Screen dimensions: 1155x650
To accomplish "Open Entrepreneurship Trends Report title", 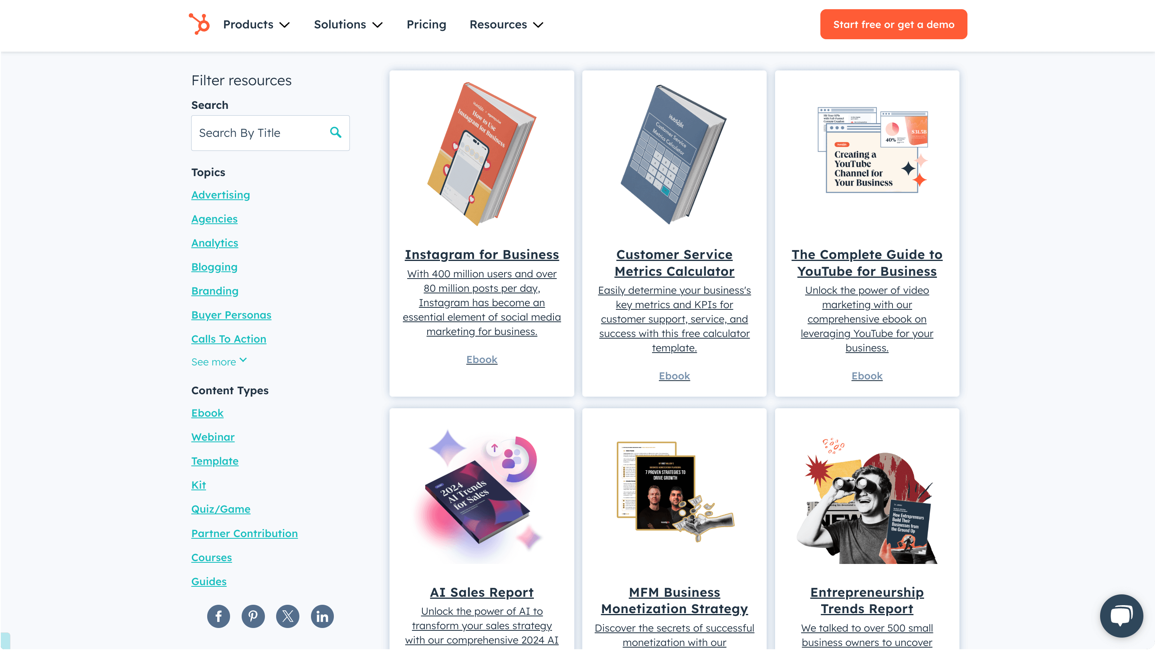I will 866,600.
